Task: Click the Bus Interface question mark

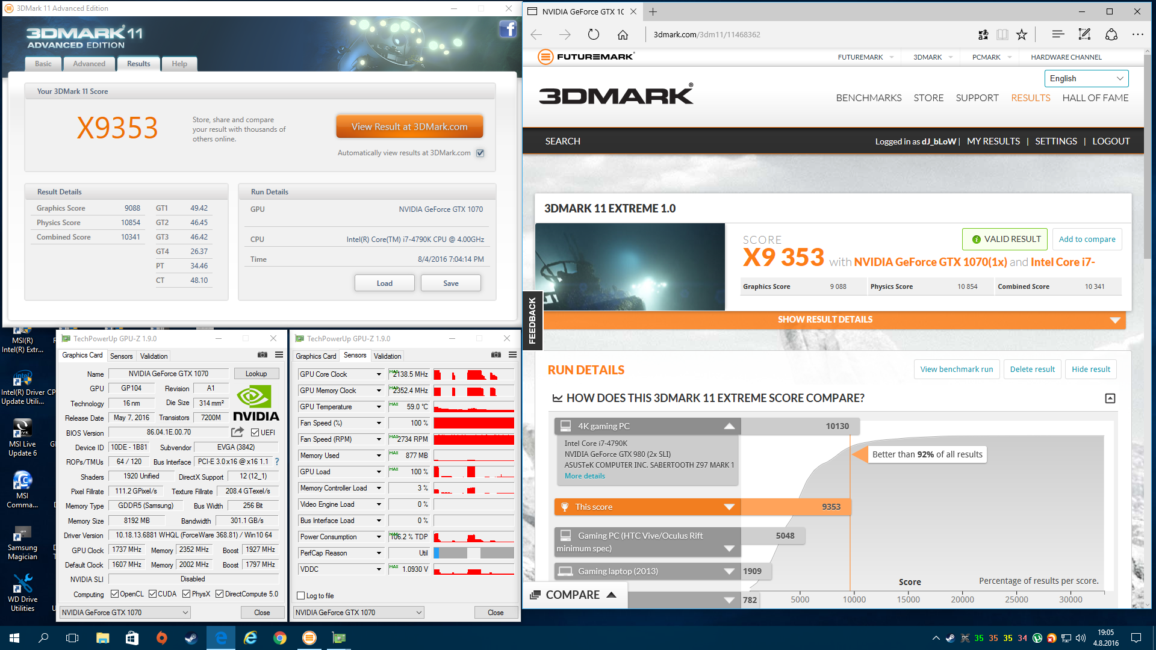Action: [x=277, y=462]
